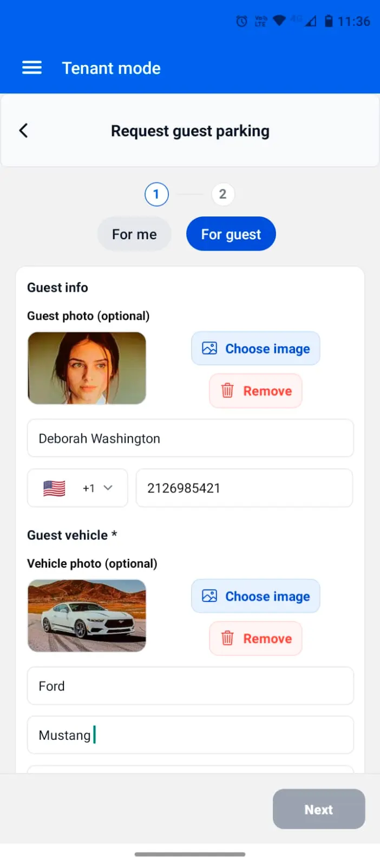Tap the back arrow icon
380x866 pixels.
tap(23, 130)
